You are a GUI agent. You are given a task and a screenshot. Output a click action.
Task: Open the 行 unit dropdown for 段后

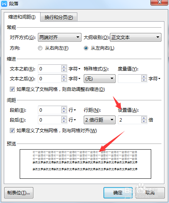point(72,120)
